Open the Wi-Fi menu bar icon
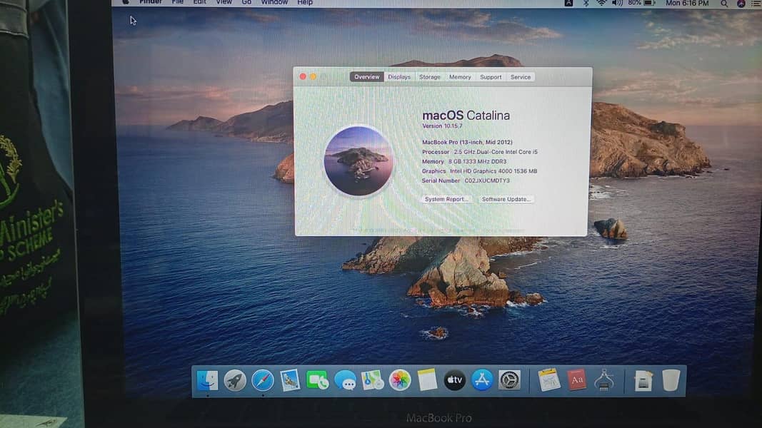This screenshot has width=762, height=428. [601, 3]
